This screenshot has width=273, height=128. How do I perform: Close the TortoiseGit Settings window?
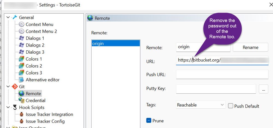271,5
